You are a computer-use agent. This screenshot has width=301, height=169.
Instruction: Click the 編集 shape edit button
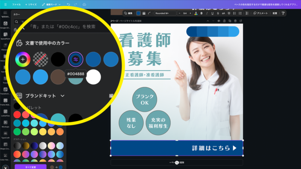coord(128,13)
